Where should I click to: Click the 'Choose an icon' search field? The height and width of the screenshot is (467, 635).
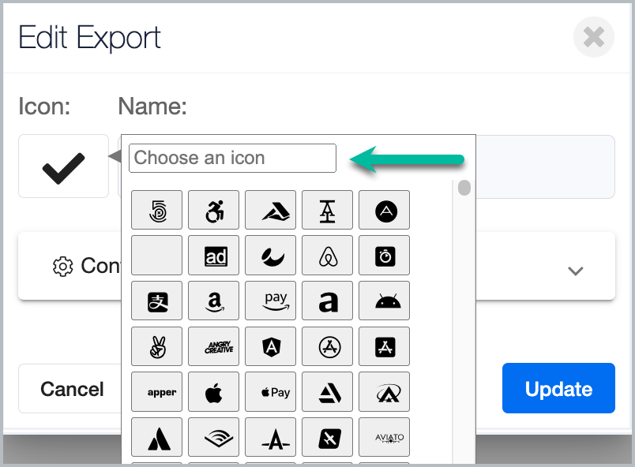(232, 158)
